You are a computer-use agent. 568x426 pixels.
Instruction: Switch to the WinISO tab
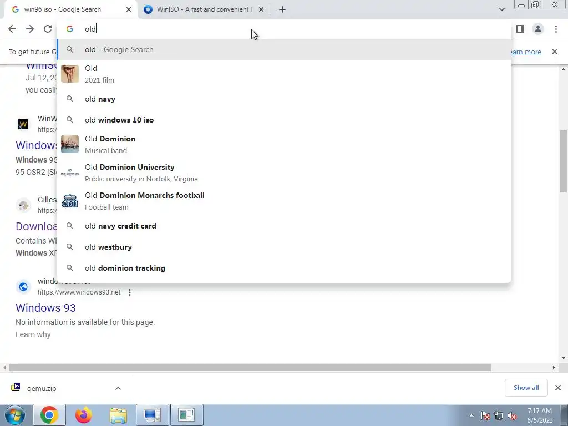pos(203,9)
